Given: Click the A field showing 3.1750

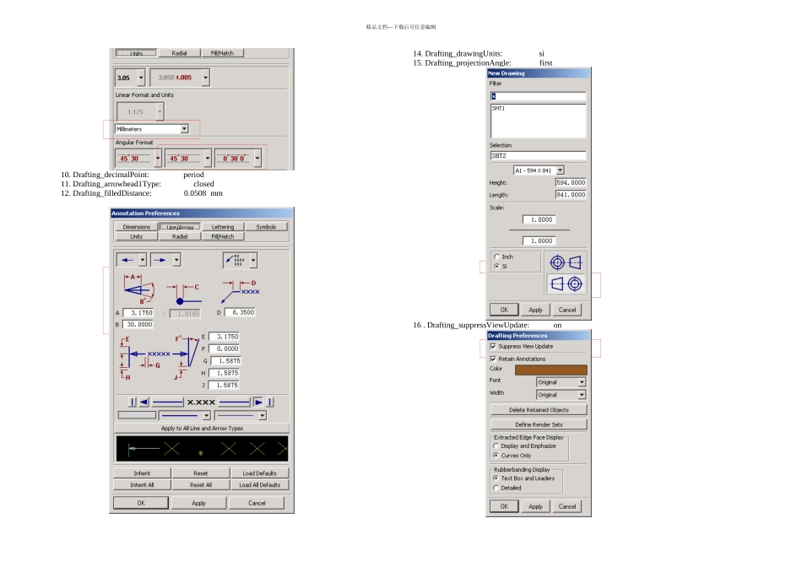Looking at the screenshot, I should [138, 313].
